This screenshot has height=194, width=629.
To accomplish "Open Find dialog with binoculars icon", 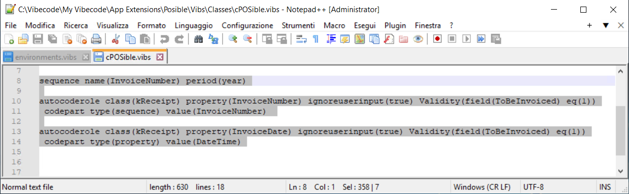I will click(x=199, y=39).
